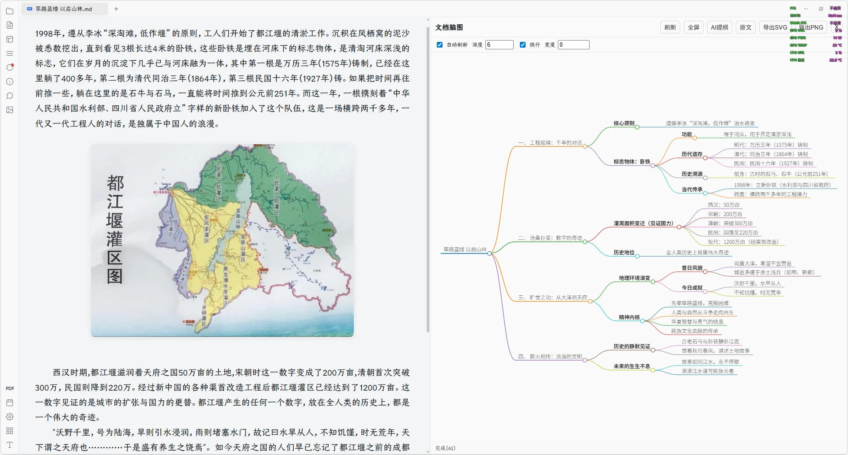The width and height of the screenshot is (848, 455).
Task: Click leaf 滚滚江水谱写民族长卷
Action: click(708, 371)
